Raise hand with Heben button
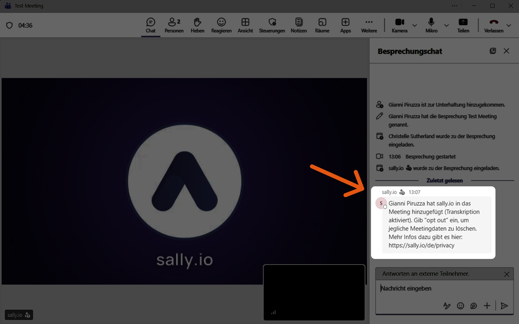This screenshot has width=519, height=324. pyautogui.click(x=197, y=25)
